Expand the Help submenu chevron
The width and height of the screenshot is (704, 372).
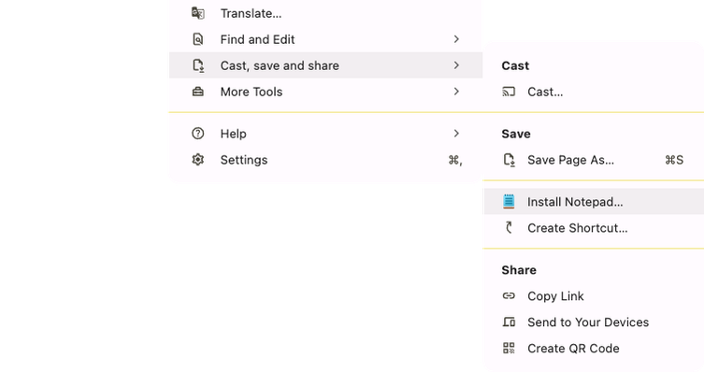[456, 134]
